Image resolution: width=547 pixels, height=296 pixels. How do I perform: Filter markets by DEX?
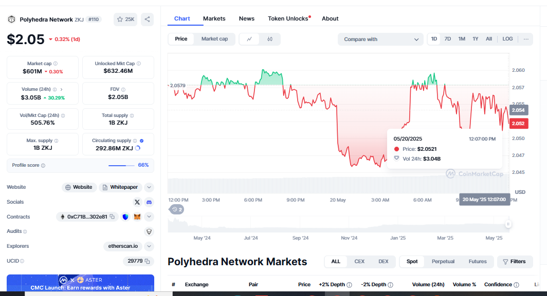point(384,262)
